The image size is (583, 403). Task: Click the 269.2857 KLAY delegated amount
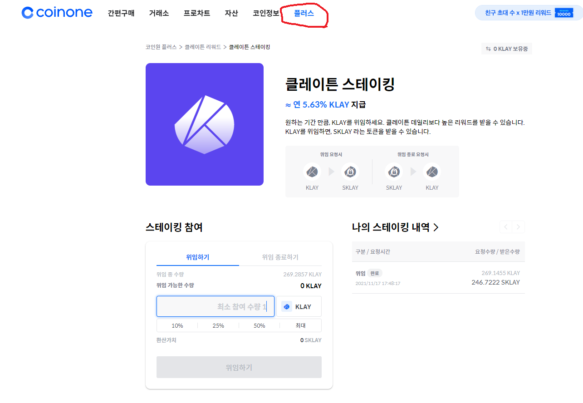point(302,274)
